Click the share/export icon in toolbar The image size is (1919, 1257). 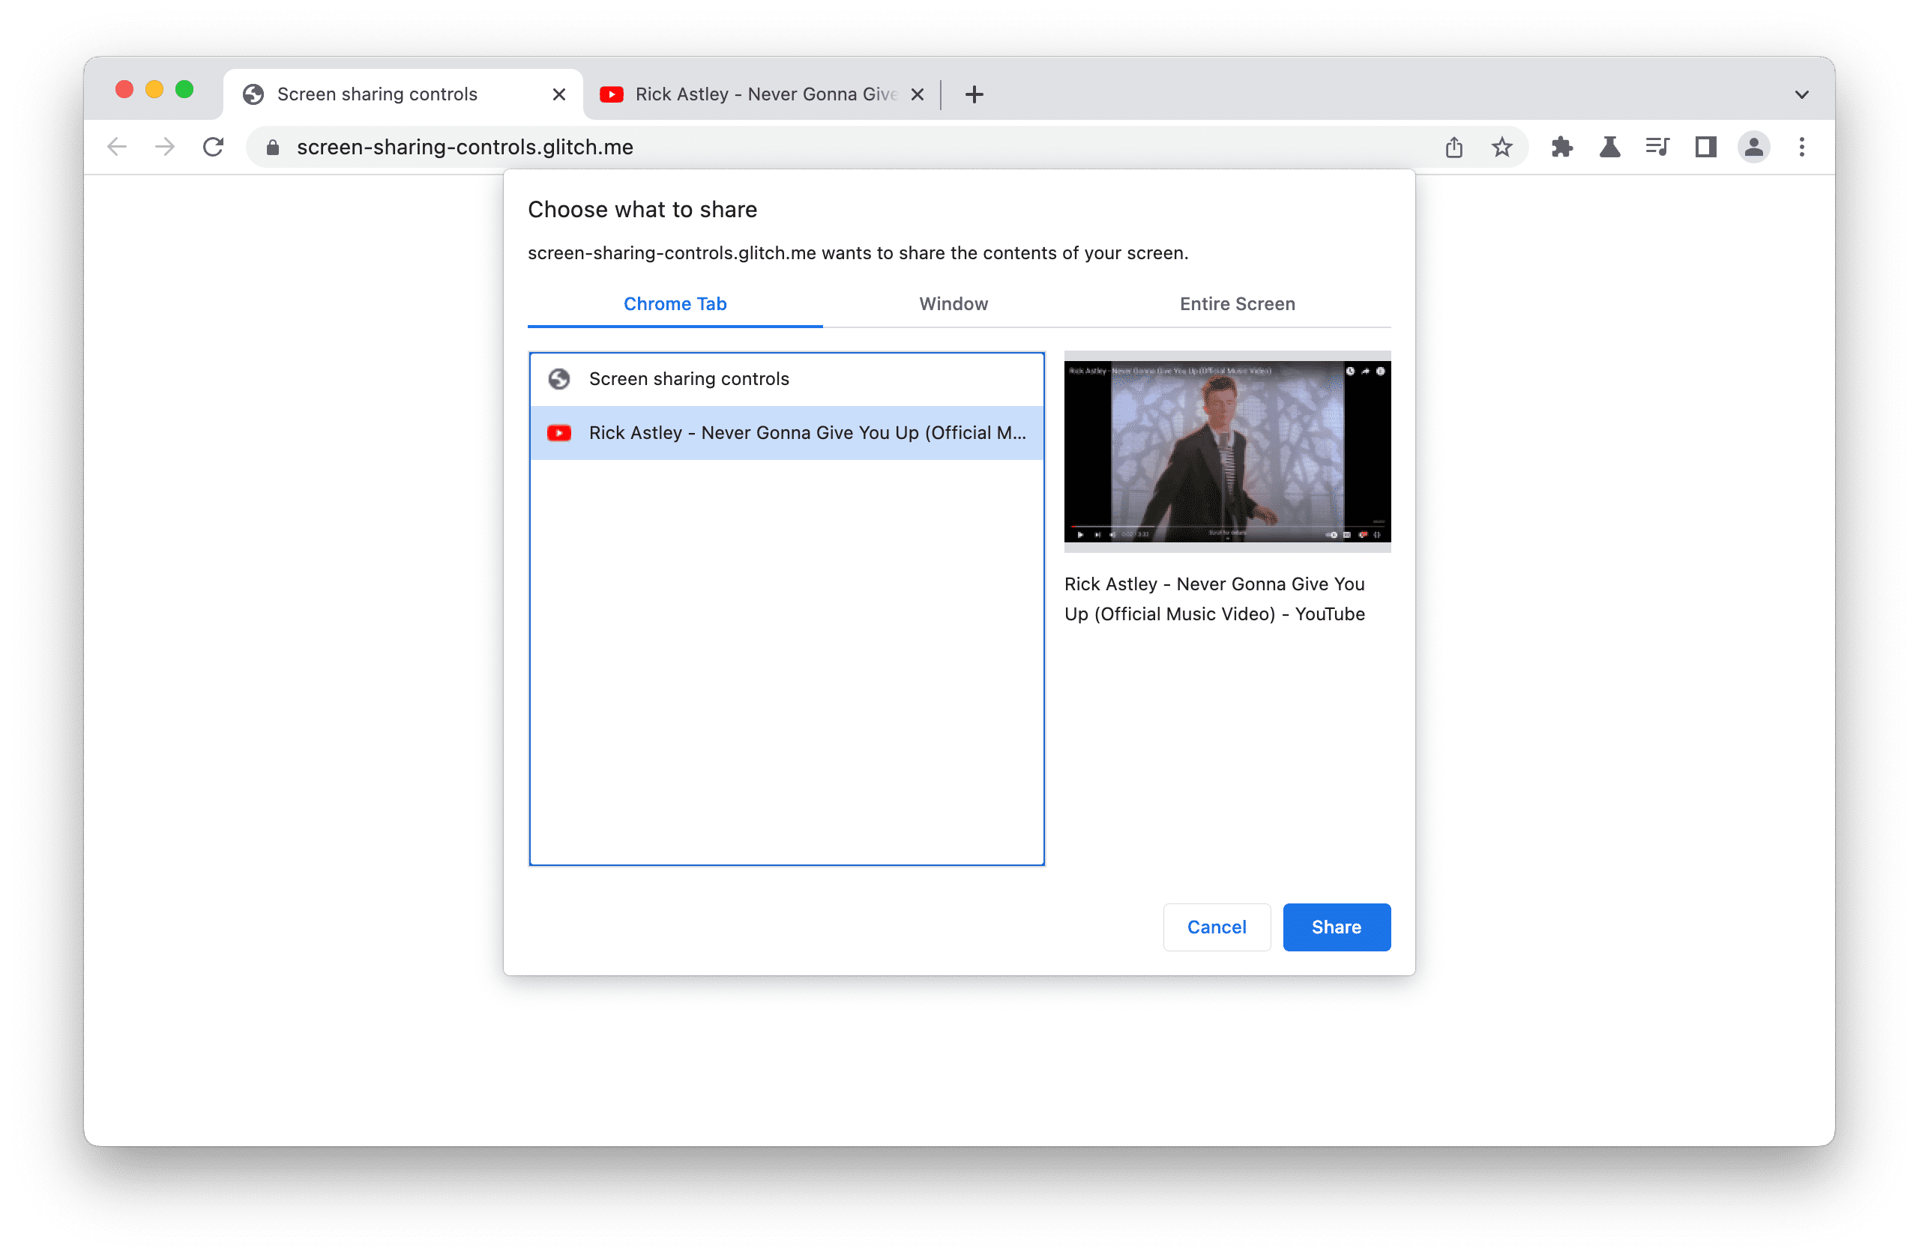point(1454,146)
